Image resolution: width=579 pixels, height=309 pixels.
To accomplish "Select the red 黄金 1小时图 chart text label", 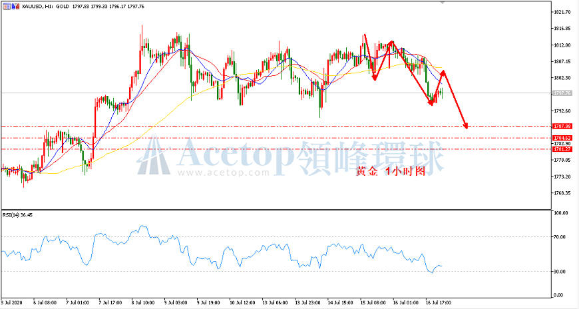I will 391,171.
